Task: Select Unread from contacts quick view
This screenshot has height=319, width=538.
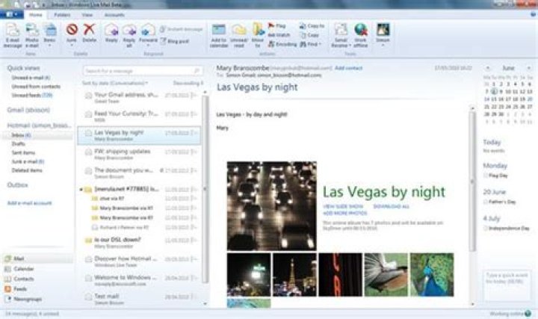Action: click(x=36, y=87)
